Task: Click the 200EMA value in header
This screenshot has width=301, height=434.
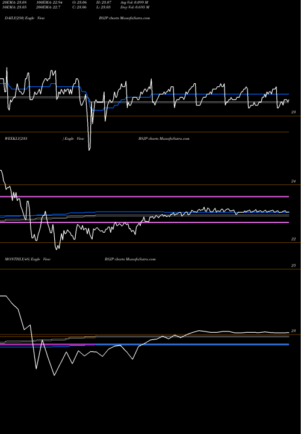Action: pyautogui.click(x=48, y=7)
